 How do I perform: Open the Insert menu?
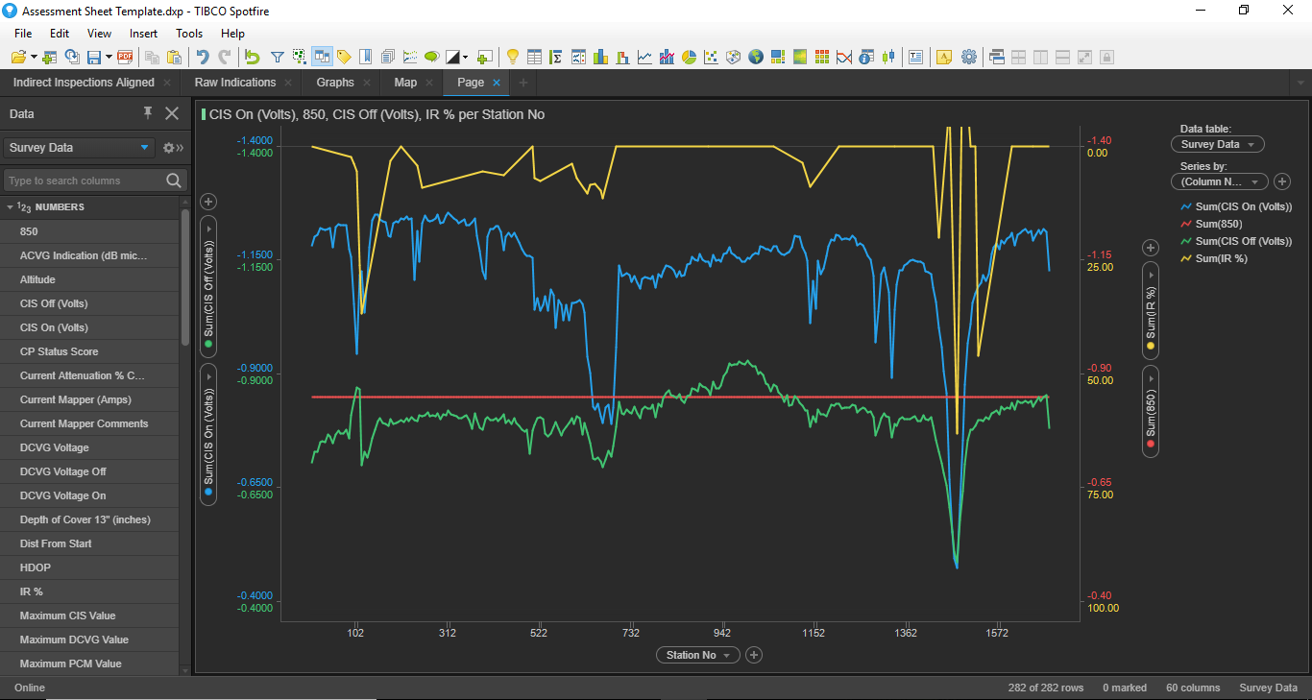[x=143, y=34]
